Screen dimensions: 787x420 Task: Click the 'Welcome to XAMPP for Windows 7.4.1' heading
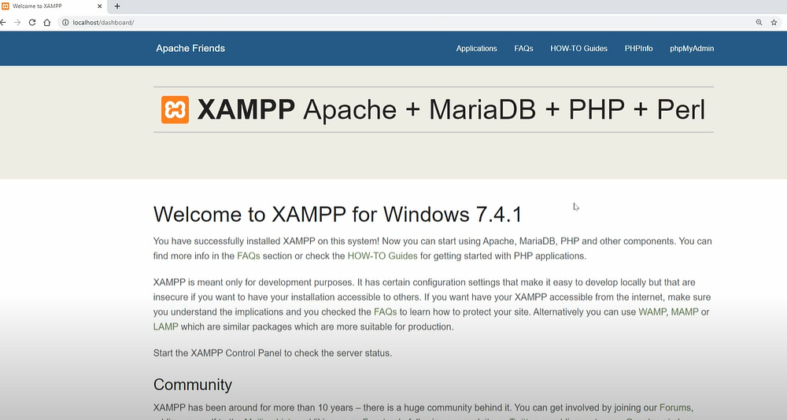338,214
